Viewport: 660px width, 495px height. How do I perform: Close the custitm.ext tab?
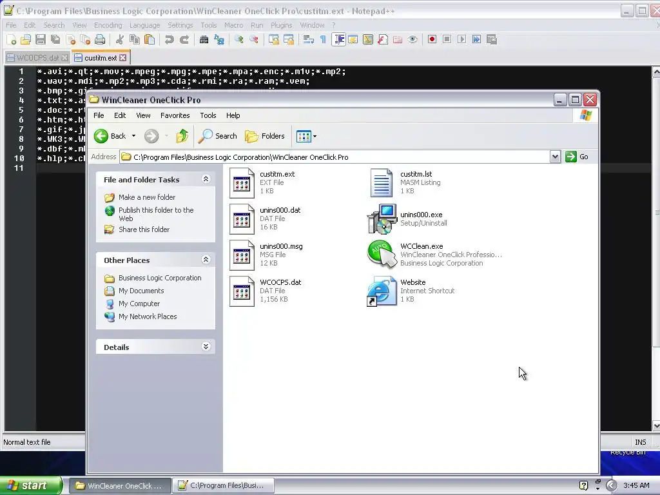pyautogui.click(x=123, y=57)
